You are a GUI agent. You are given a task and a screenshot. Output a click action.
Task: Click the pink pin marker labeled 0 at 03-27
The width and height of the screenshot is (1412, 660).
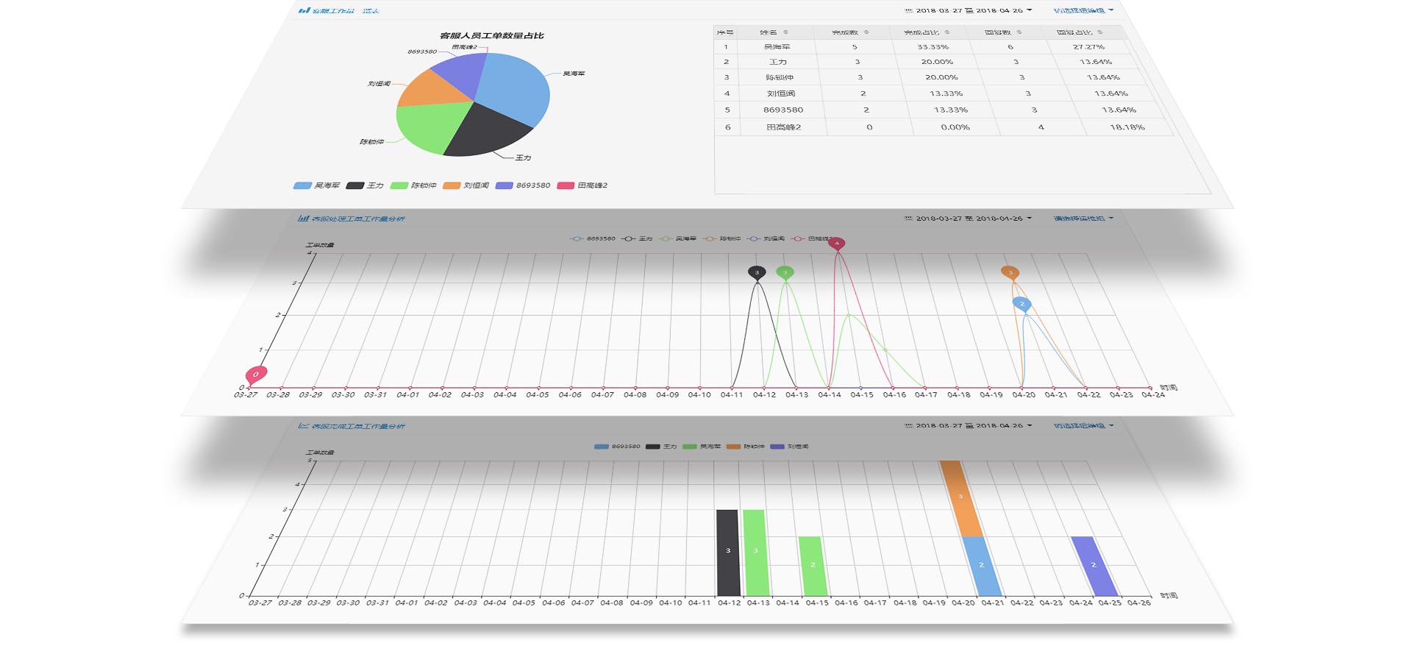255,375
